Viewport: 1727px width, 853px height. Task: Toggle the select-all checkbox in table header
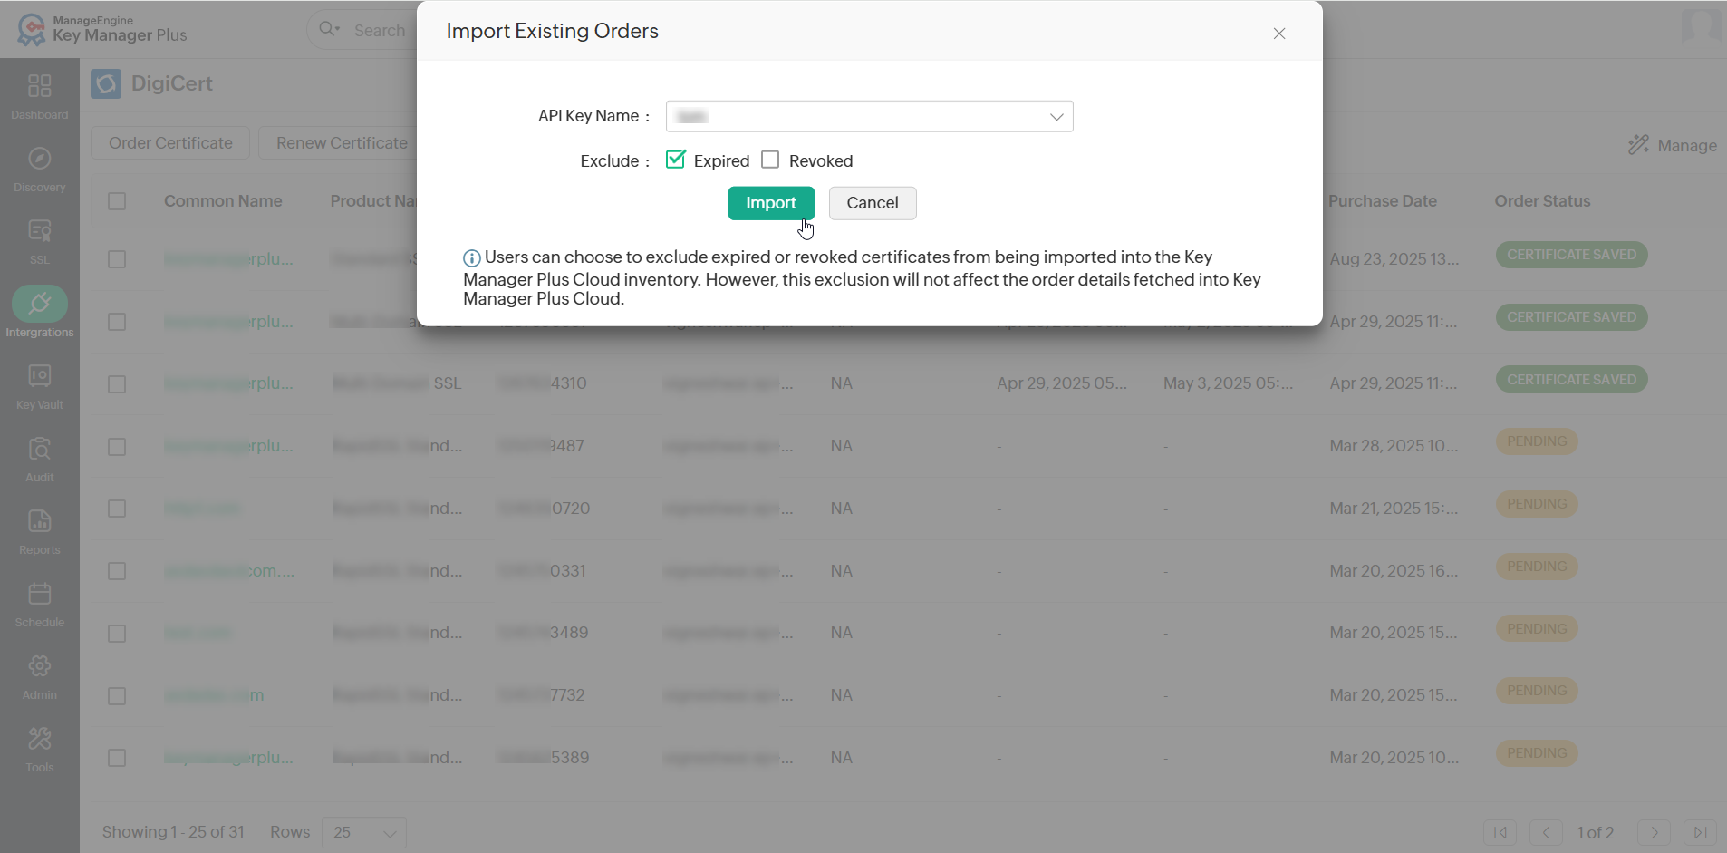coord(117,201)
